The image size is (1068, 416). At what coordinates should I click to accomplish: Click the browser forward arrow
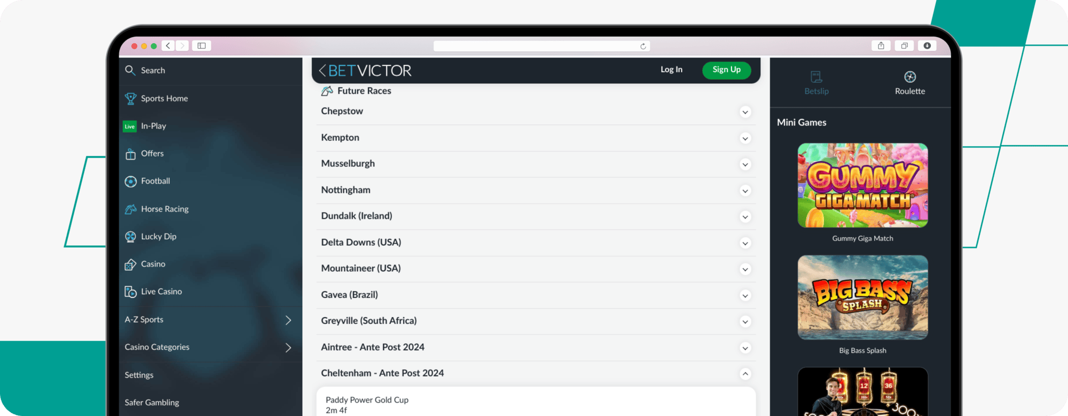tap(182, 46)
